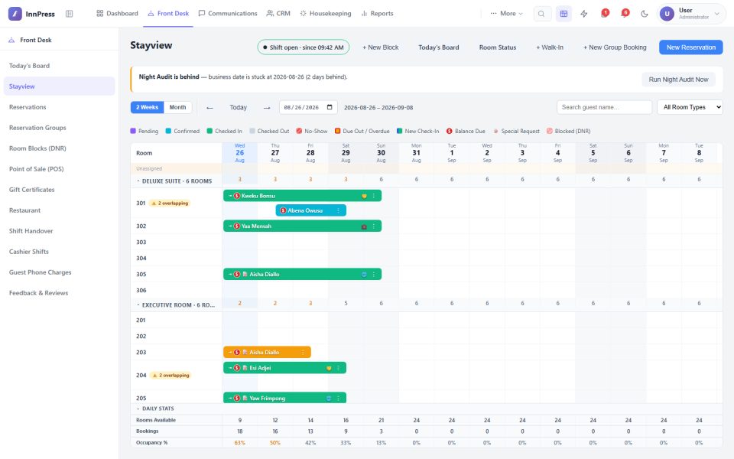Image resolution: width=734 pixels, height=459 pixels.
Task: Click the Pending purple legend swatch
Action: point(133,131)
